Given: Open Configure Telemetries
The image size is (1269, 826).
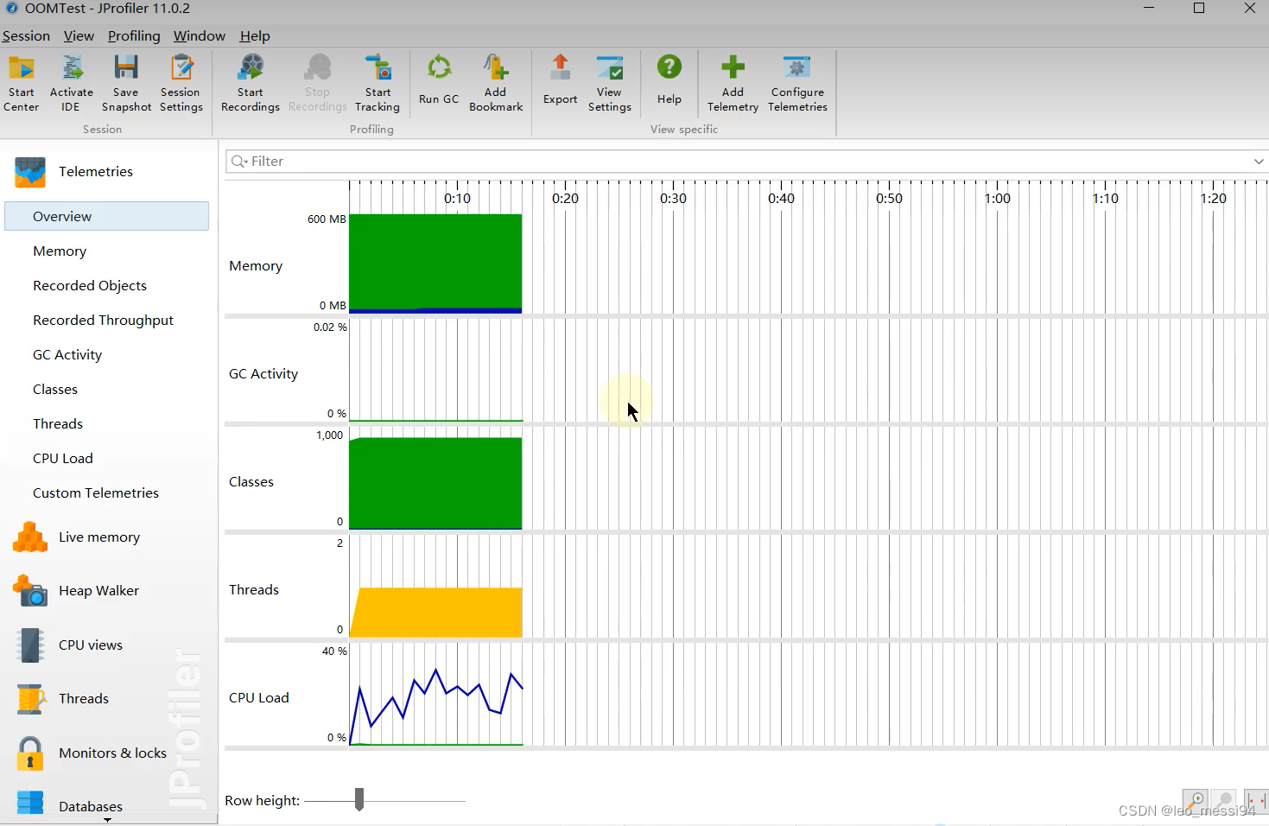Looking at the screenshot, I should click(x=797, y=84).
